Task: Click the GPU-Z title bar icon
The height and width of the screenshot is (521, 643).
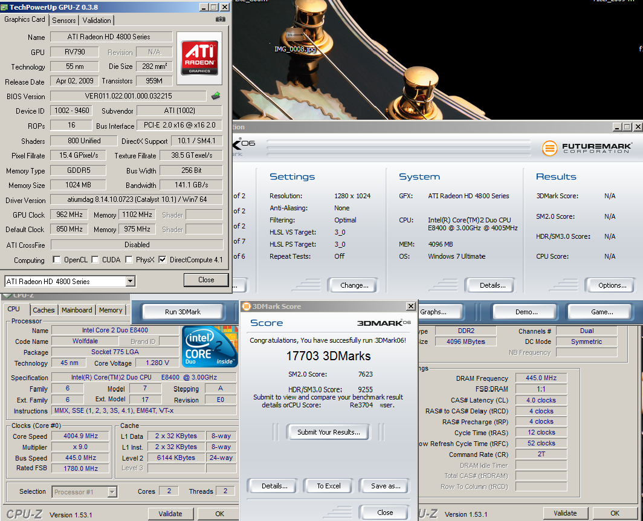Action: pyautogui.click(x=4, y=7)
